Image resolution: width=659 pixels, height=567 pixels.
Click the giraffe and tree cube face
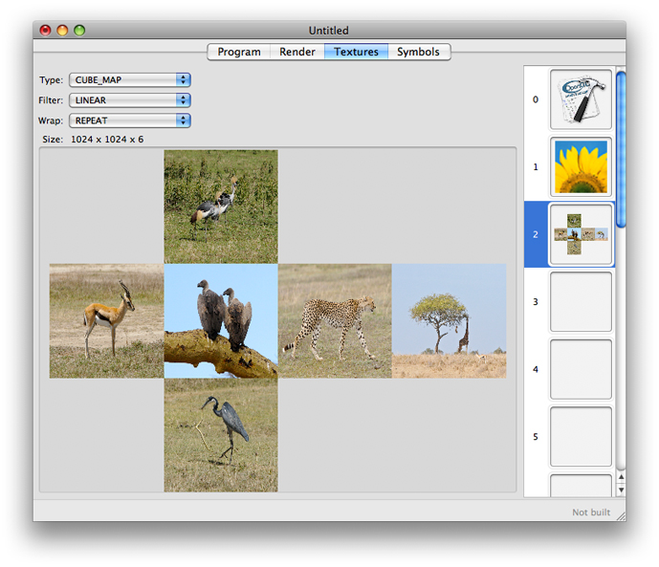tap(449, 320)
